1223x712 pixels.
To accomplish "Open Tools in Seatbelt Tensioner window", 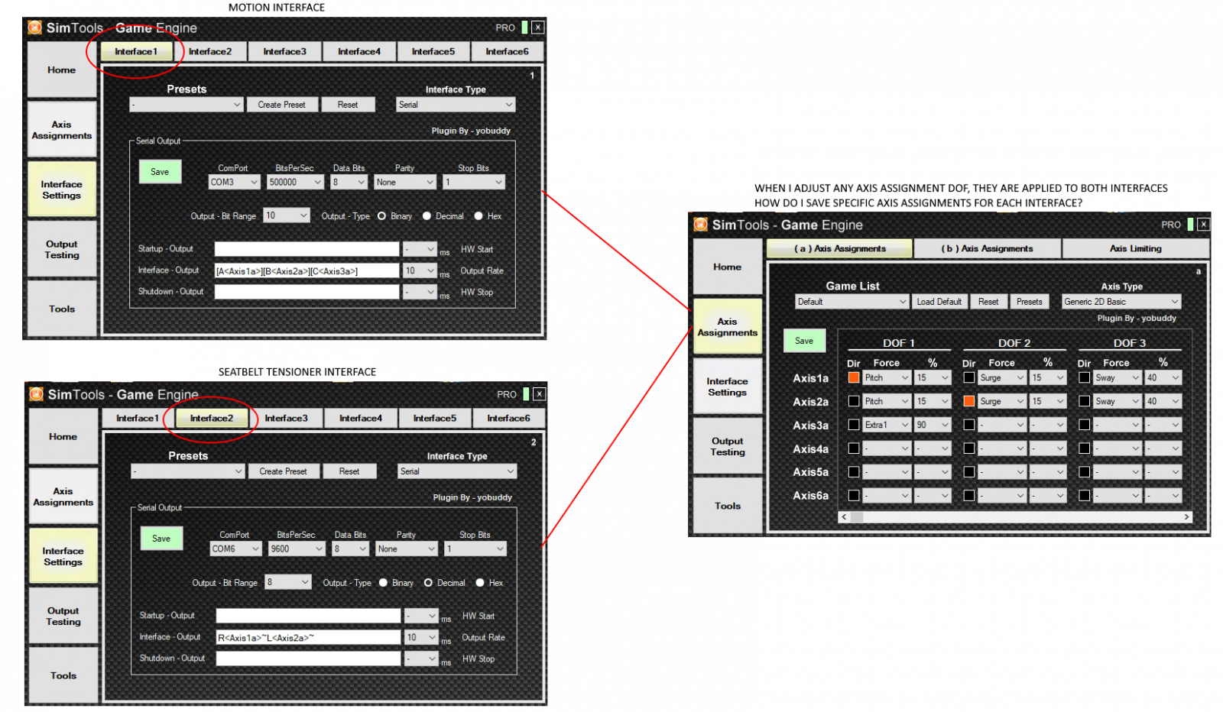I will [x=63, y=675].
